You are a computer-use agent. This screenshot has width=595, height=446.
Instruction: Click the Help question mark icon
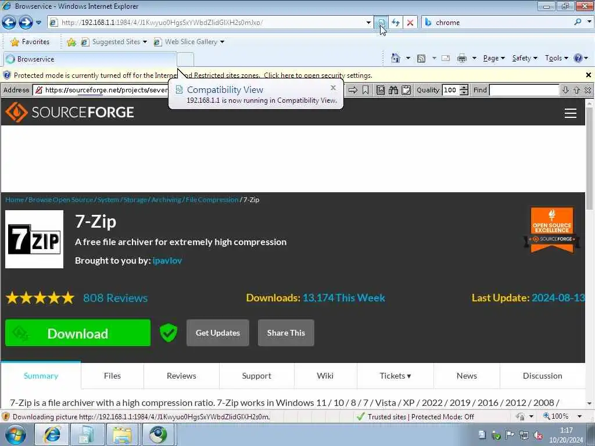tap(578, 58)
